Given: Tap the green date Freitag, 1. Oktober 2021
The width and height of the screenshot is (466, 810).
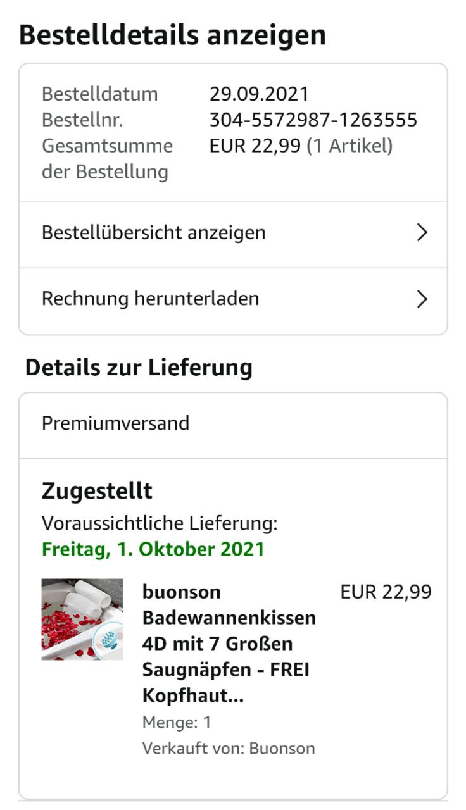Looking at the screenshot, I should pyautogui.click(x=153, y=549).
